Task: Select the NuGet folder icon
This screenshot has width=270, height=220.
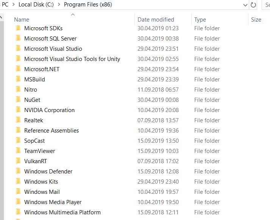Action: coord(18,100)
